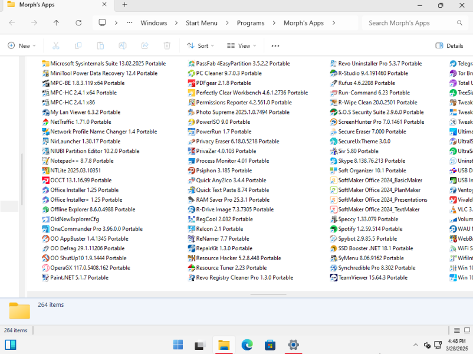Open the See more ellipsis menu
This screenshot has height=354, width=473.
(275, 46)
